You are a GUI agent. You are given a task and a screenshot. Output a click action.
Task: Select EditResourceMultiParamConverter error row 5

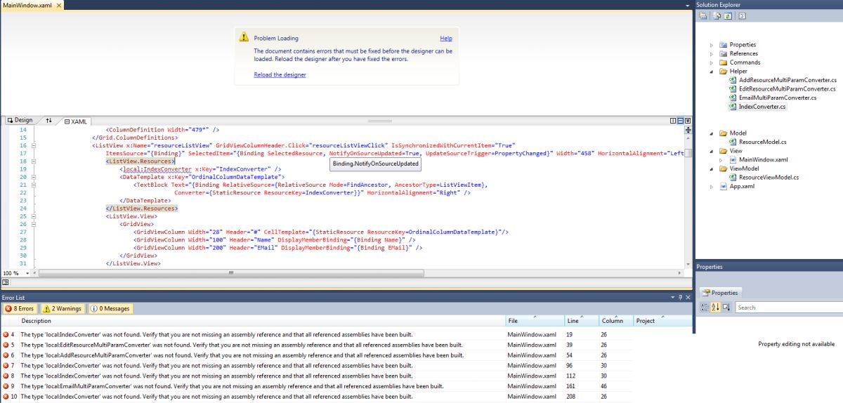point(316,345)
